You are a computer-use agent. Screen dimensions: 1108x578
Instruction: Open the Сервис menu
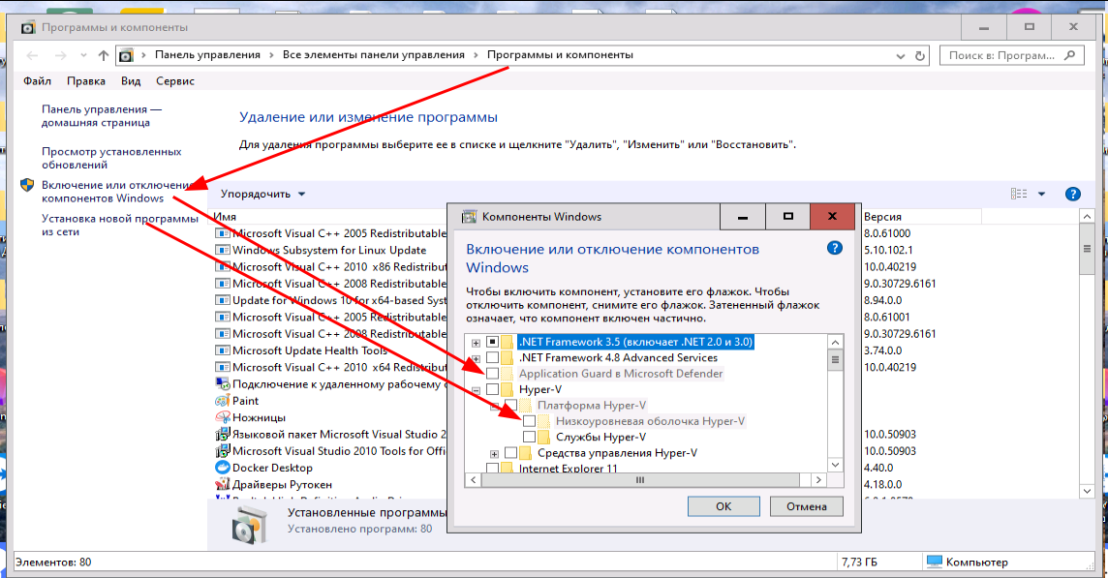tap(175, 80)
